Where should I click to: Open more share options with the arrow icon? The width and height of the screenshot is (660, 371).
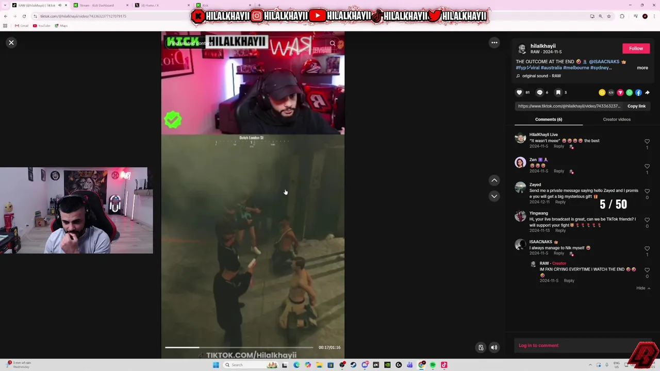tap(647, 93)
